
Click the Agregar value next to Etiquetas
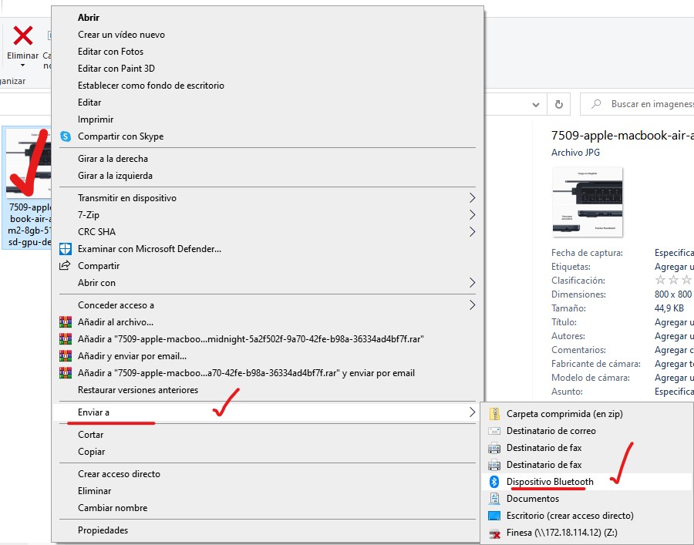[674, 267]
